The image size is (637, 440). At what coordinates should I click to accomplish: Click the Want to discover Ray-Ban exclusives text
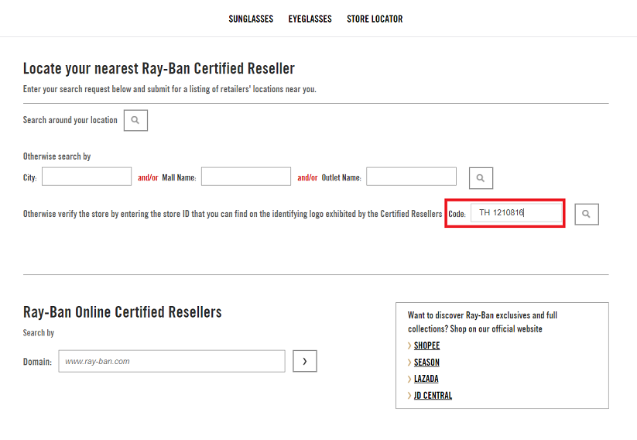tap(482, 321)
